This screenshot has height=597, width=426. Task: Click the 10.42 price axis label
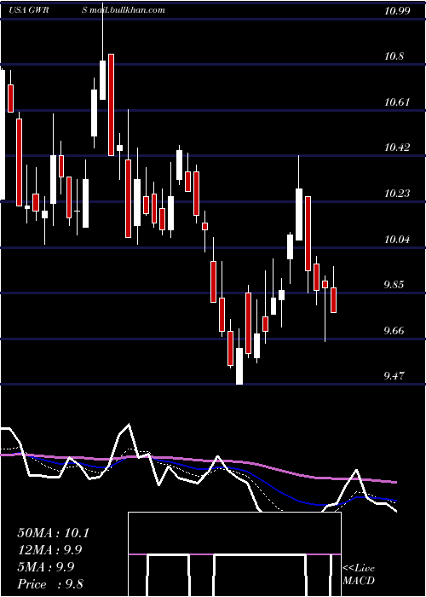(x=398, y=148)
